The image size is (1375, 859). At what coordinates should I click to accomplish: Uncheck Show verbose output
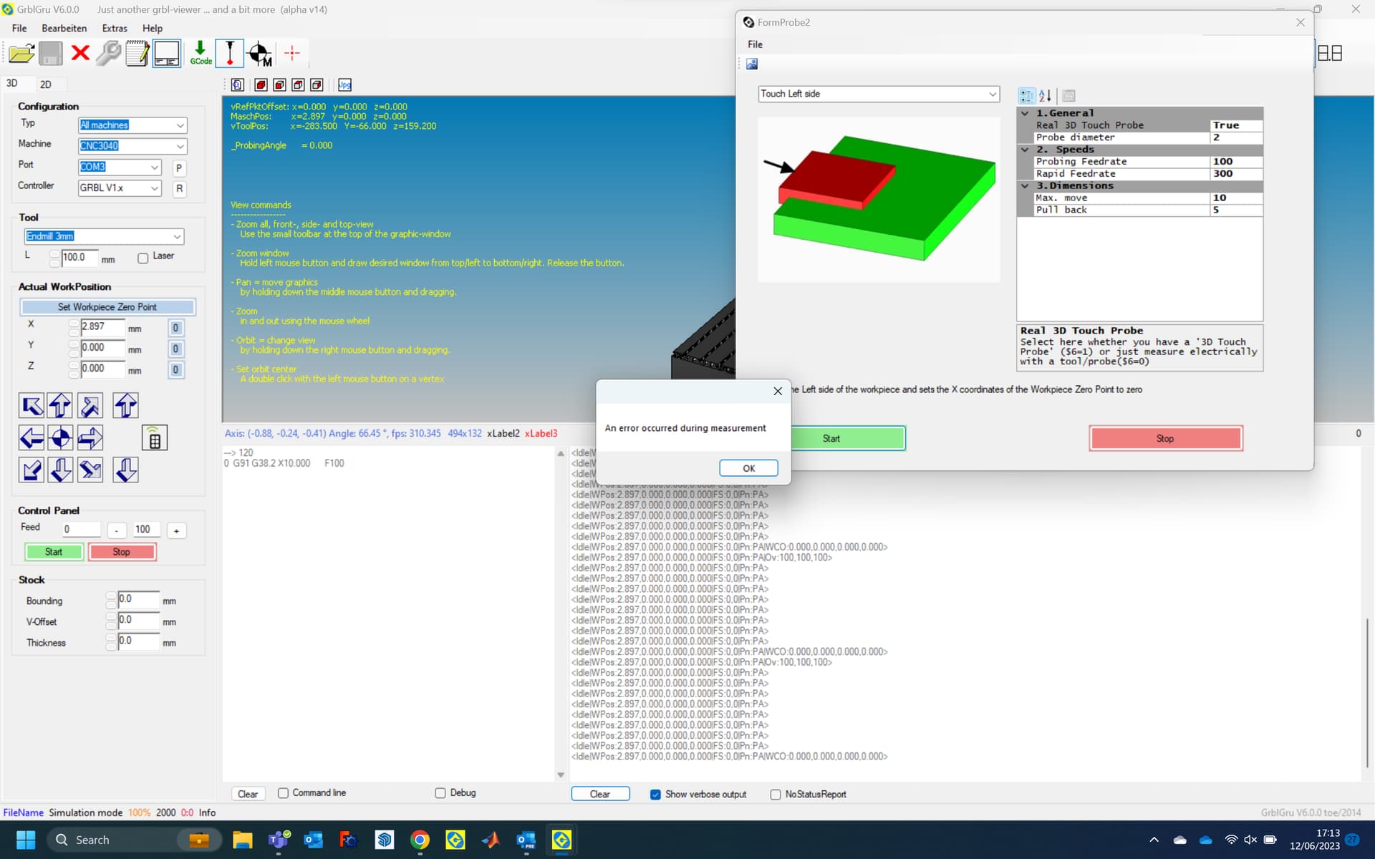click(655, 794)
